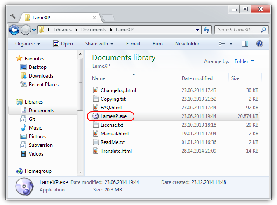Click the Translate.html file icon

(x=96, y=151)
